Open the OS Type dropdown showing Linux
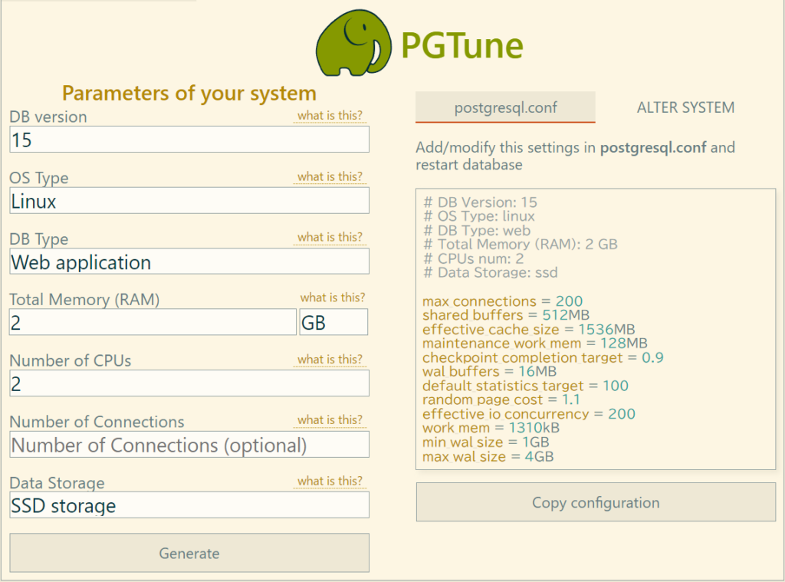785x582 pixels. (189, 201)
